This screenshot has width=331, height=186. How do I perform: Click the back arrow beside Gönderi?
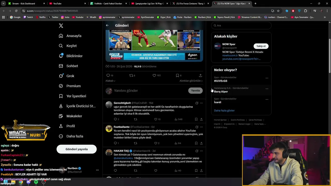[x=107, y=25]
